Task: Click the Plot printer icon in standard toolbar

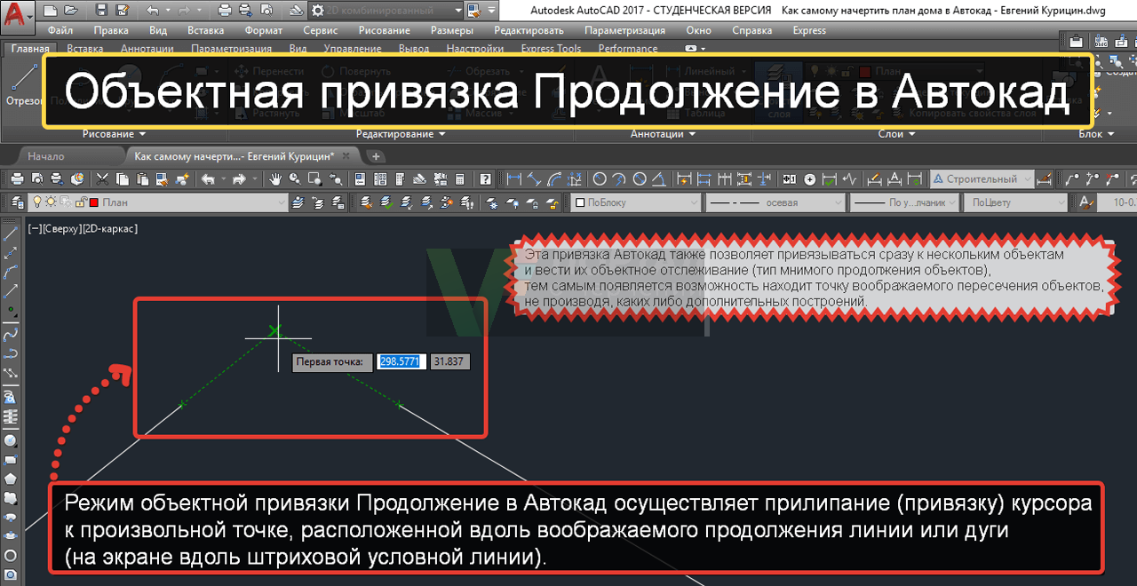Action: tap(17, 178)
